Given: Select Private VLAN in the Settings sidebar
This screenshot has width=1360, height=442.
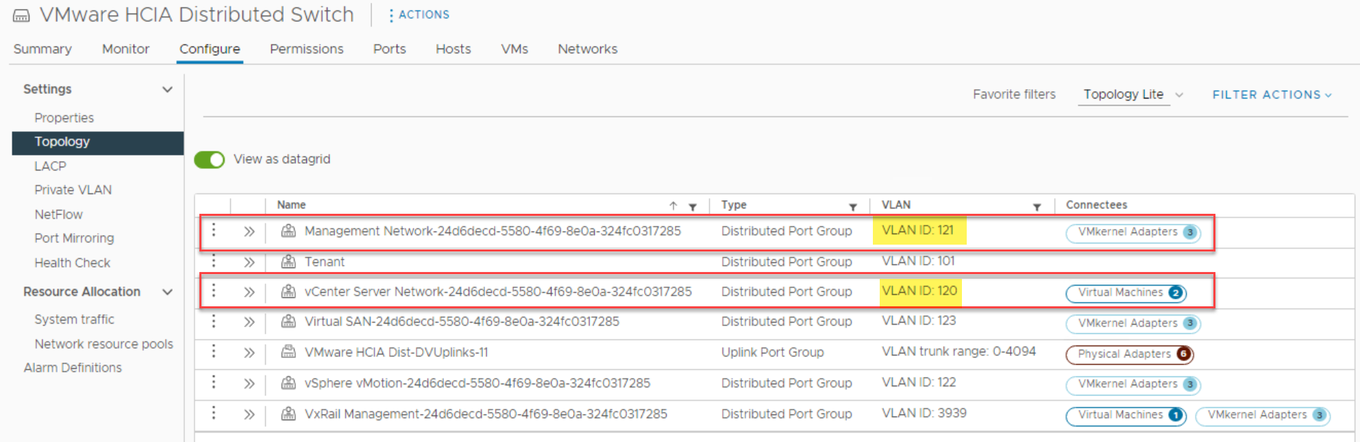Looking at the screenshot, I should point(73,190).
